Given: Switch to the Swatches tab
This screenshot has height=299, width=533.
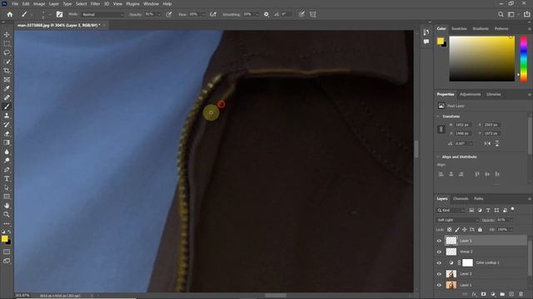Looking at the screenshot, I should click(x=459, y=29).
